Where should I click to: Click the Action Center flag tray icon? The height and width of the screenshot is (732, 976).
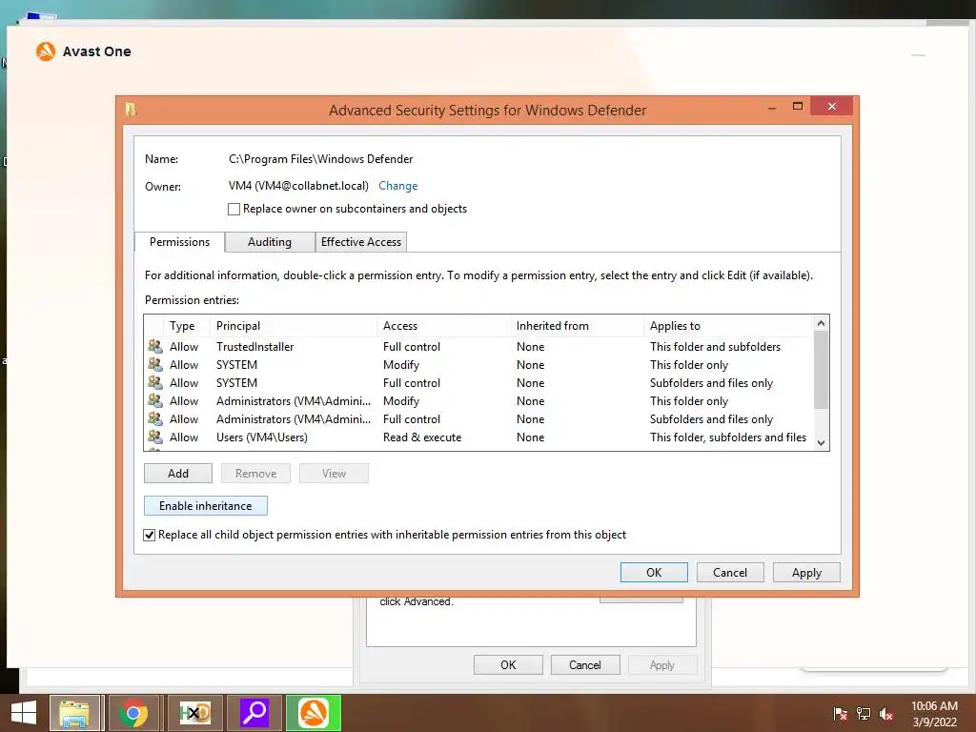(x=840, y=714)
